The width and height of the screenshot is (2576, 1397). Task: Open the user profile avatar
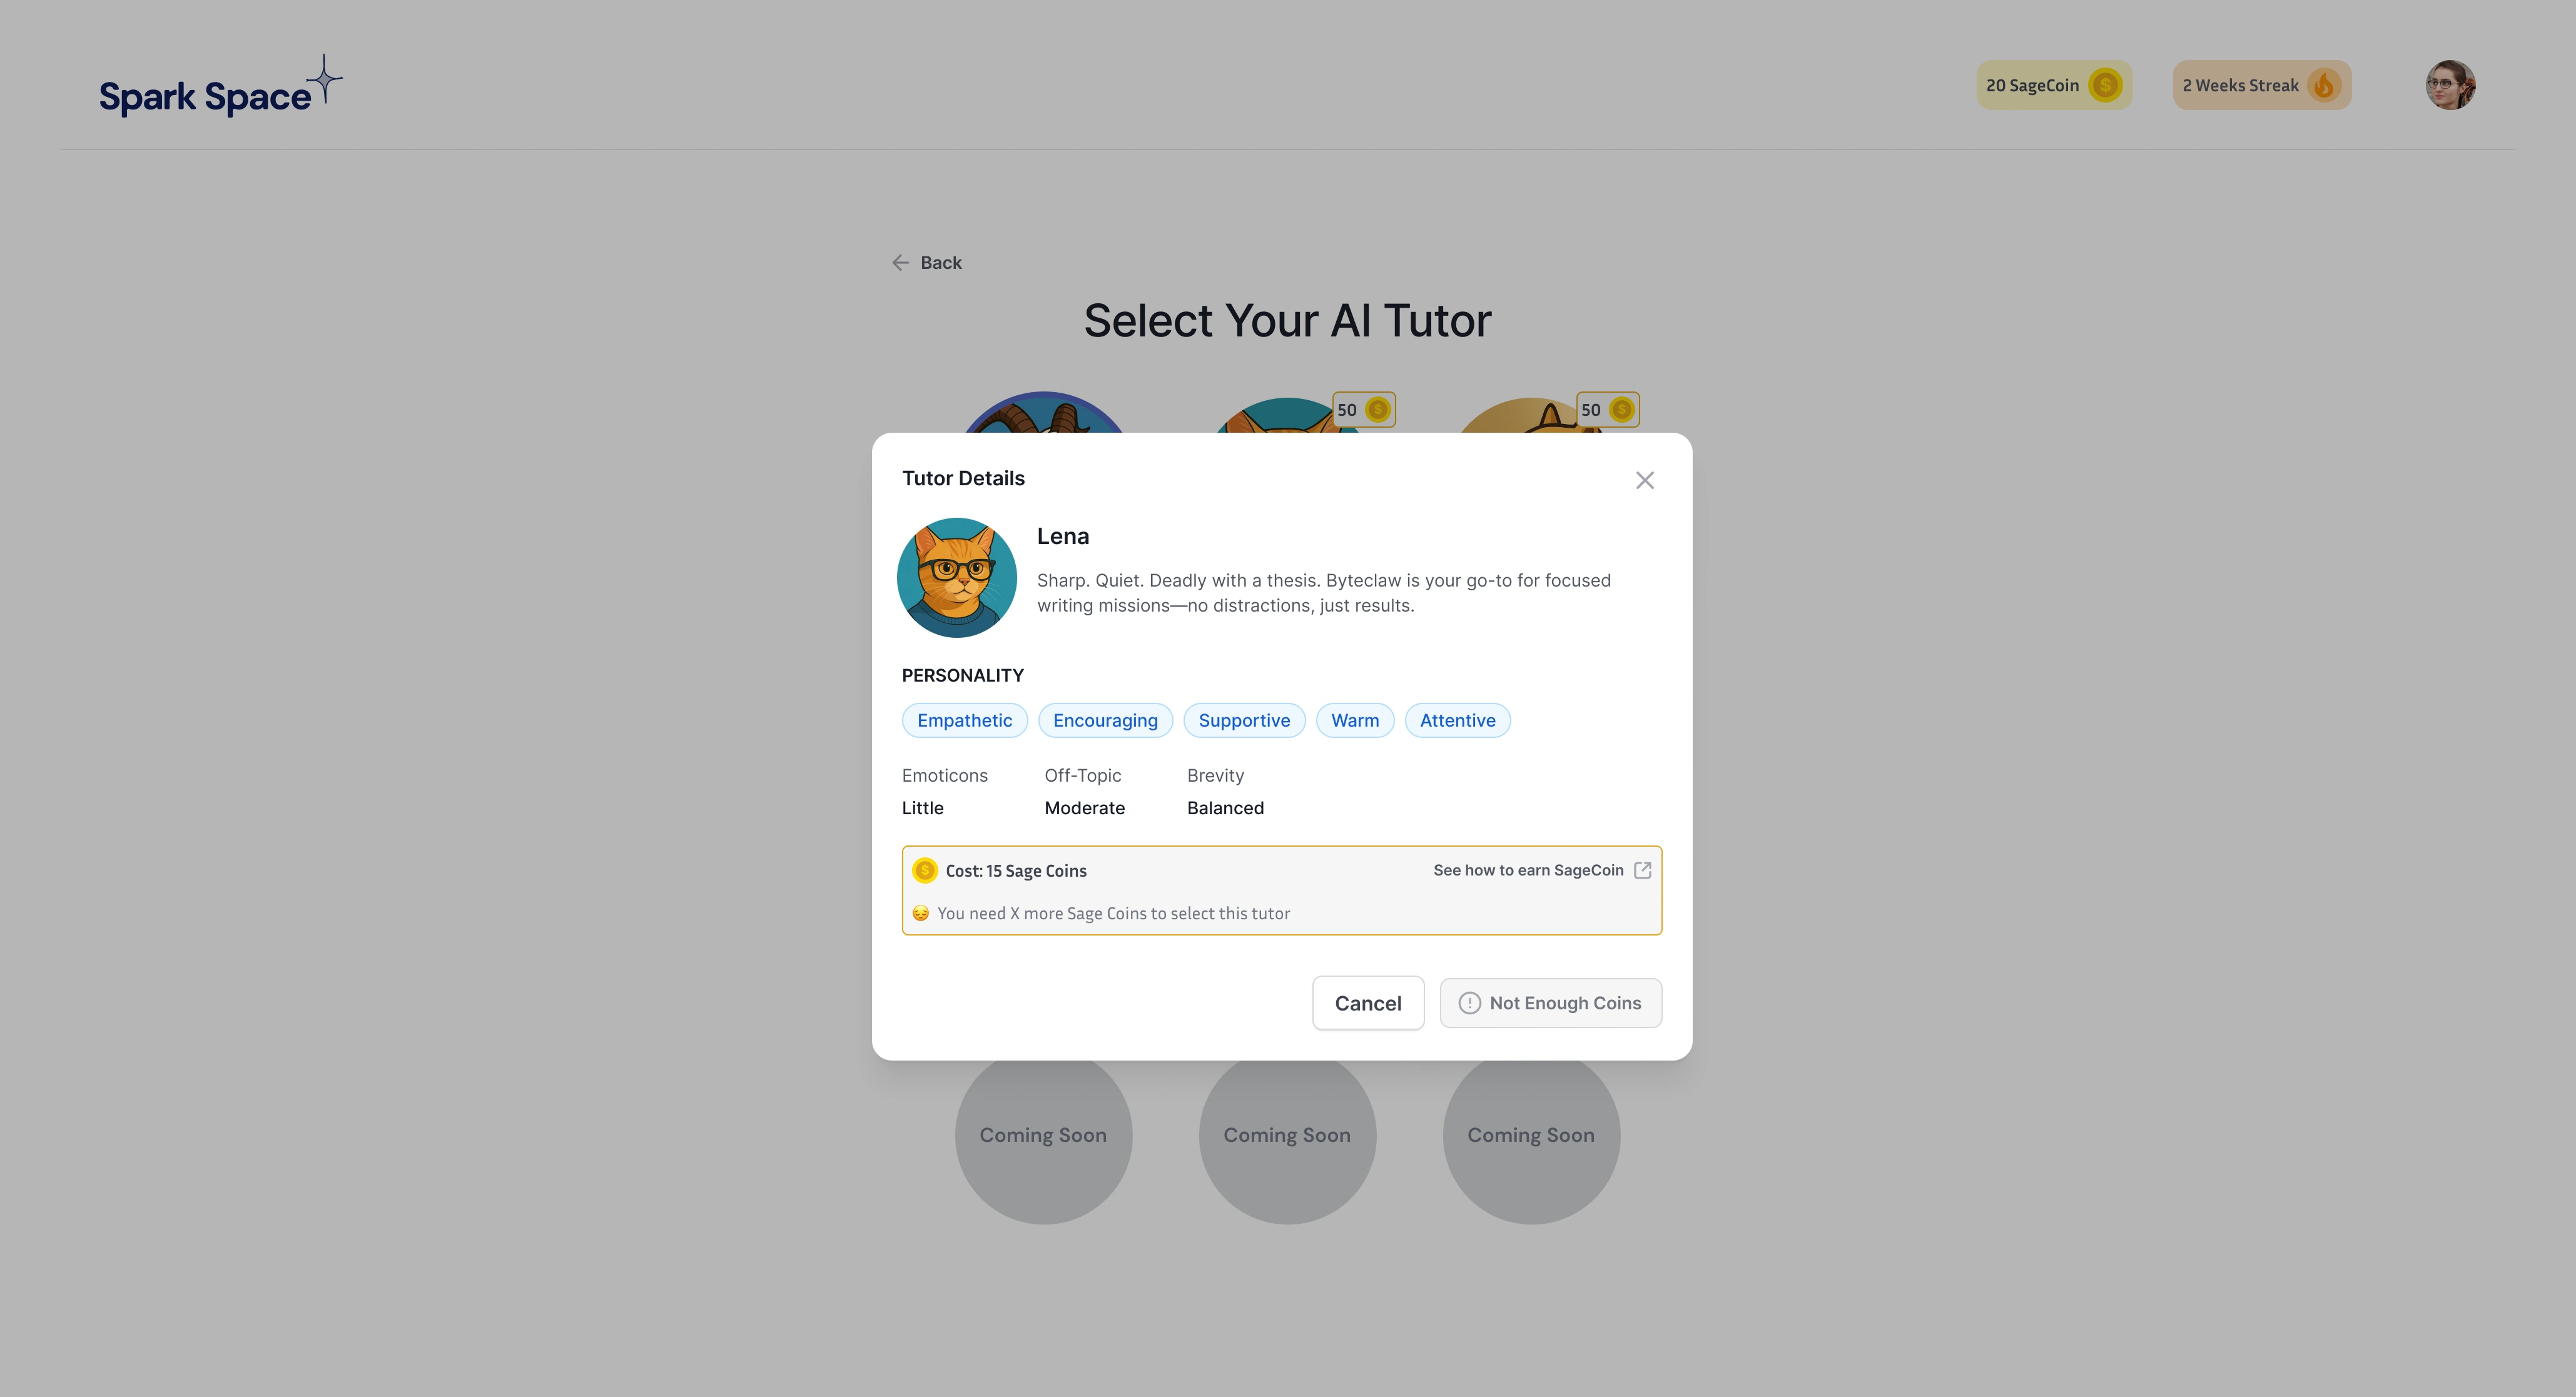pos(2450,85)
